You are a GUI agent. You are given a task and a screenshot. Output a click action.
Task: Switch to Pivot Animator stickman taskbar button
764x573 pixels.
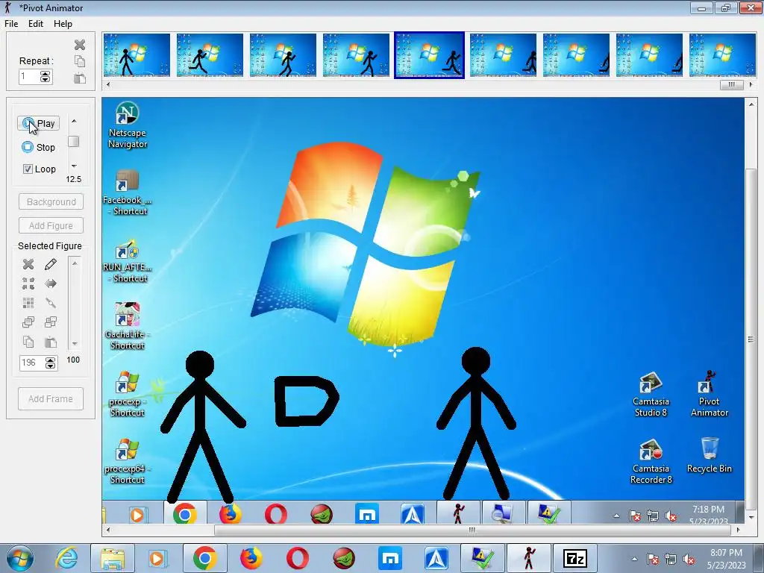pos(529,558)
